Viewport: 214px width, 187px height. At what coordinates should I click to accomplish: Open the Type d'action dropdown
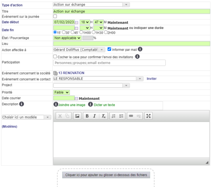click(x=91, y=5)
